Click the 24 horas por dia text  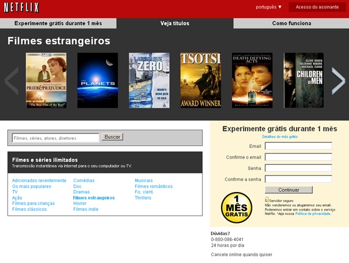pyautogui.click(x=227, y=246)
